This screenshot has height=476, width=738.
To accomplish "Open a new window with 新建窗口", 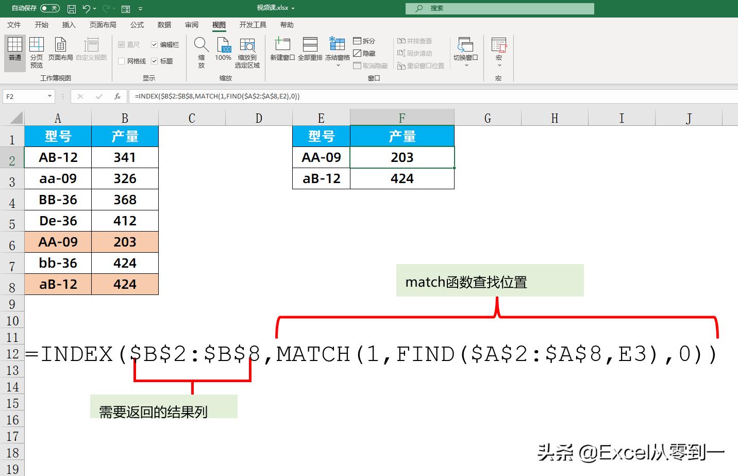I will click(282, 49).
